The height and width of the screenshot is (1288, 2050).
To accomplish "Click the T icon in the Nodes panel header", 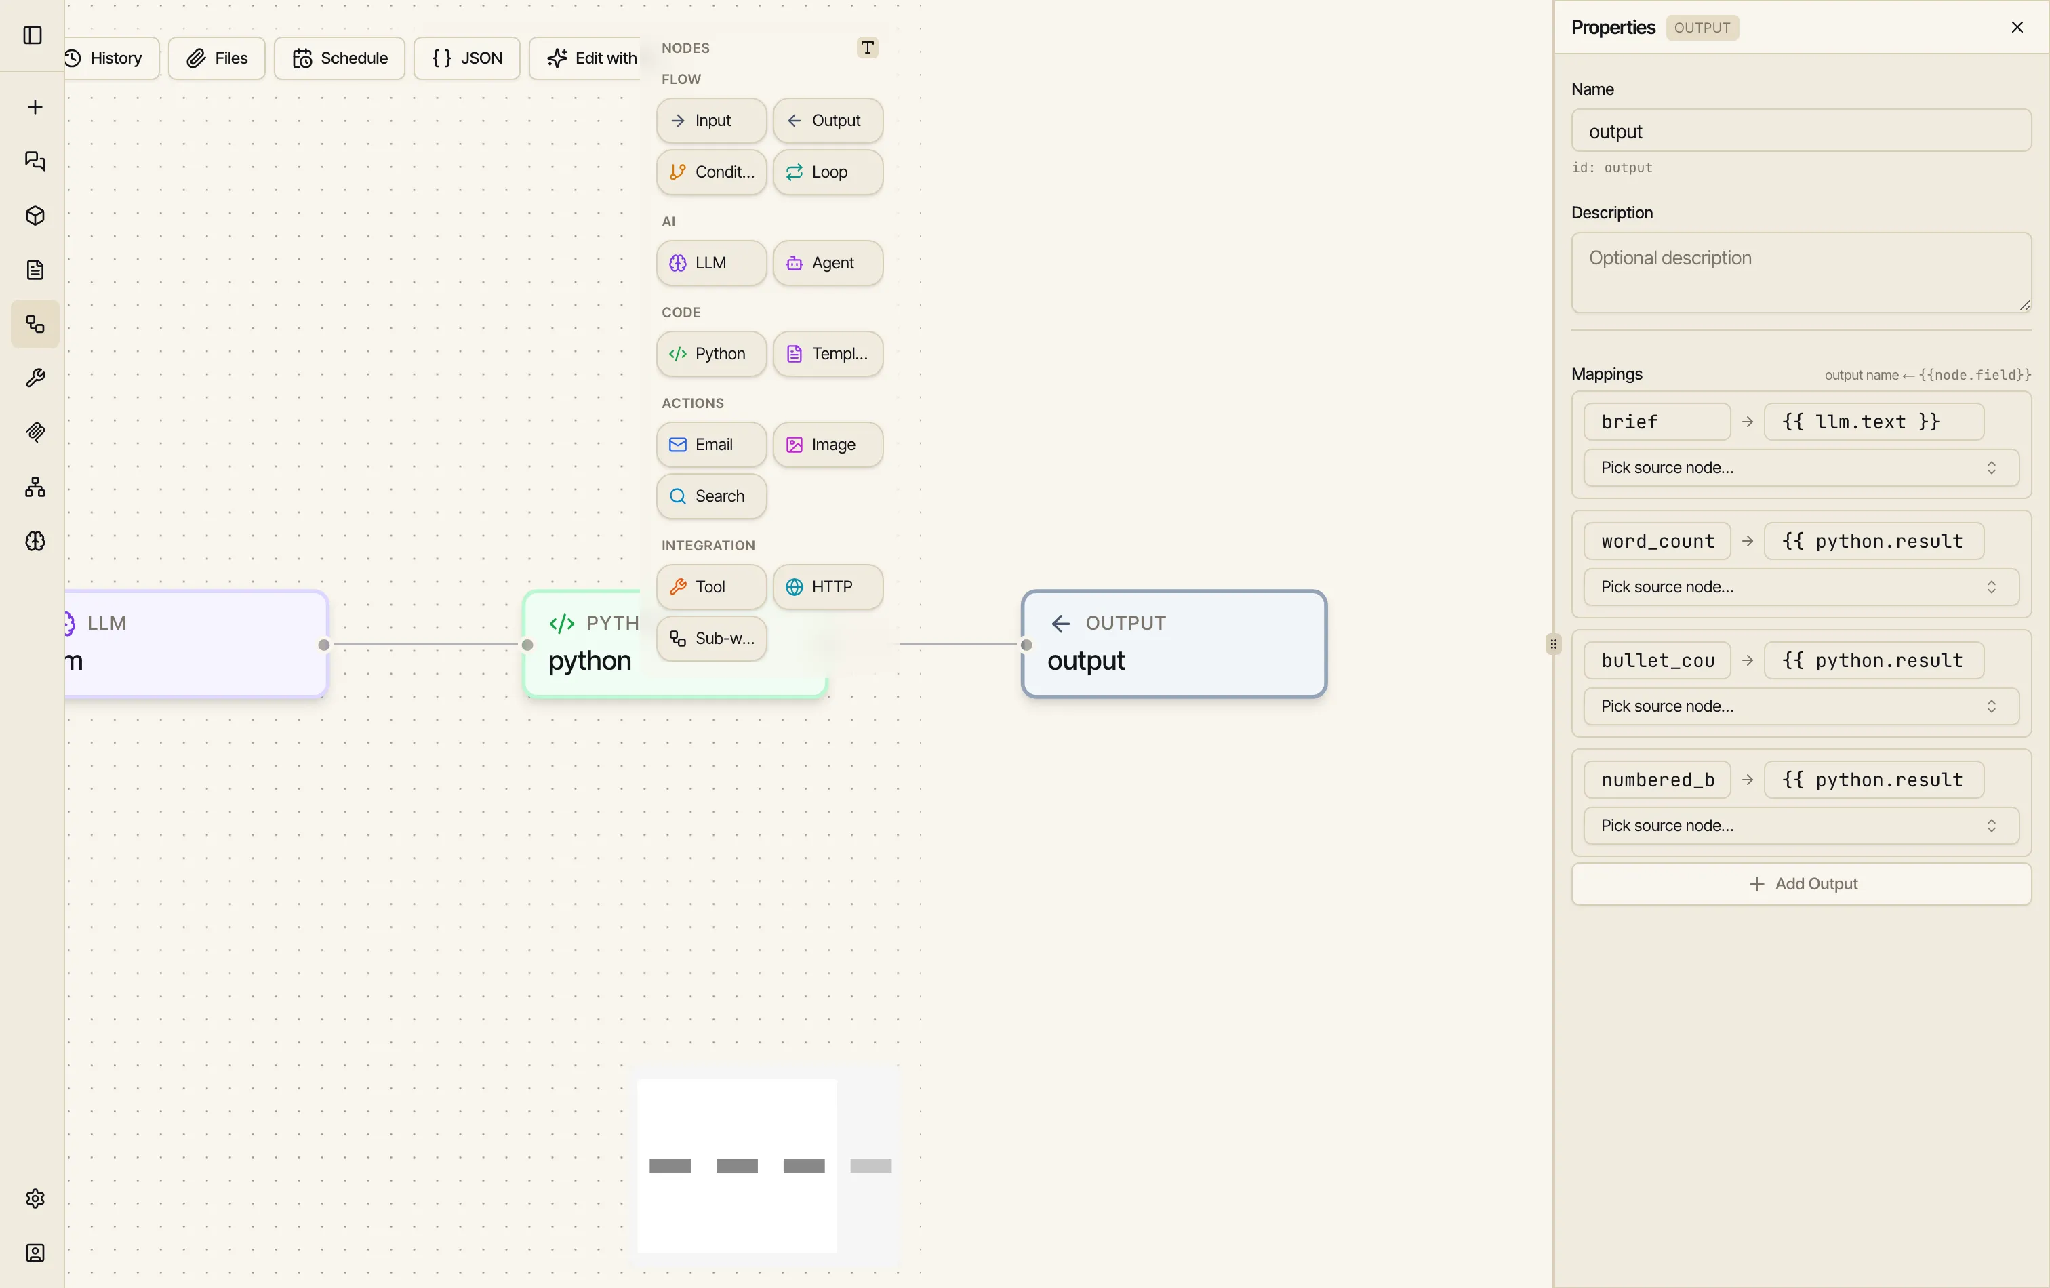I will click(866, 47).
